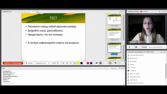This screenshot has height=94, width=167.
Task: Advance with the Далее button
Action: click(x=55, y=63)
